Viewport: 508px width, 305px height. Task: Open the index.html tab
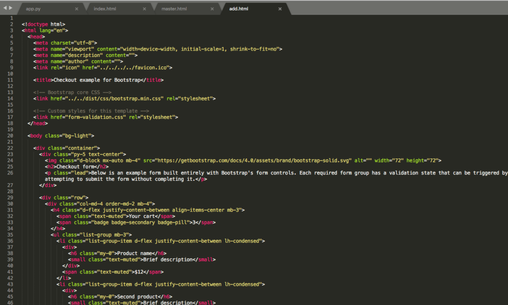(104, 9)
